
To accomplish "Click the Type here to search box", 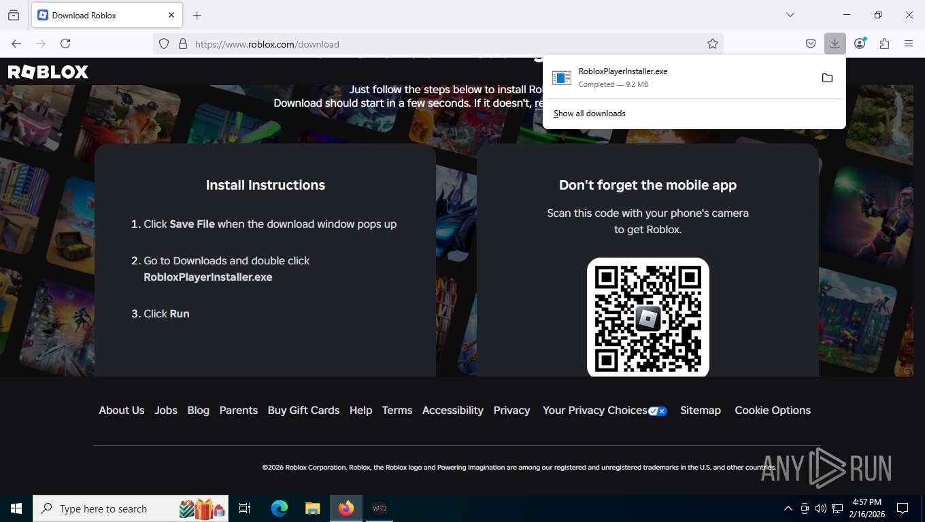I will [x=131, y=508].
